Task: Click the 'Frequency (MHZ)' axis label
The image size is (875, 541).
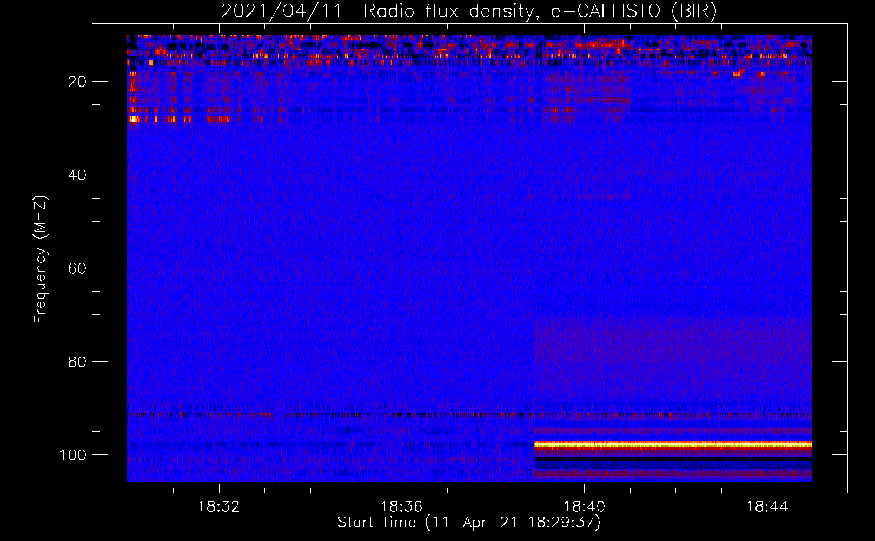Action: click(41, 260)
